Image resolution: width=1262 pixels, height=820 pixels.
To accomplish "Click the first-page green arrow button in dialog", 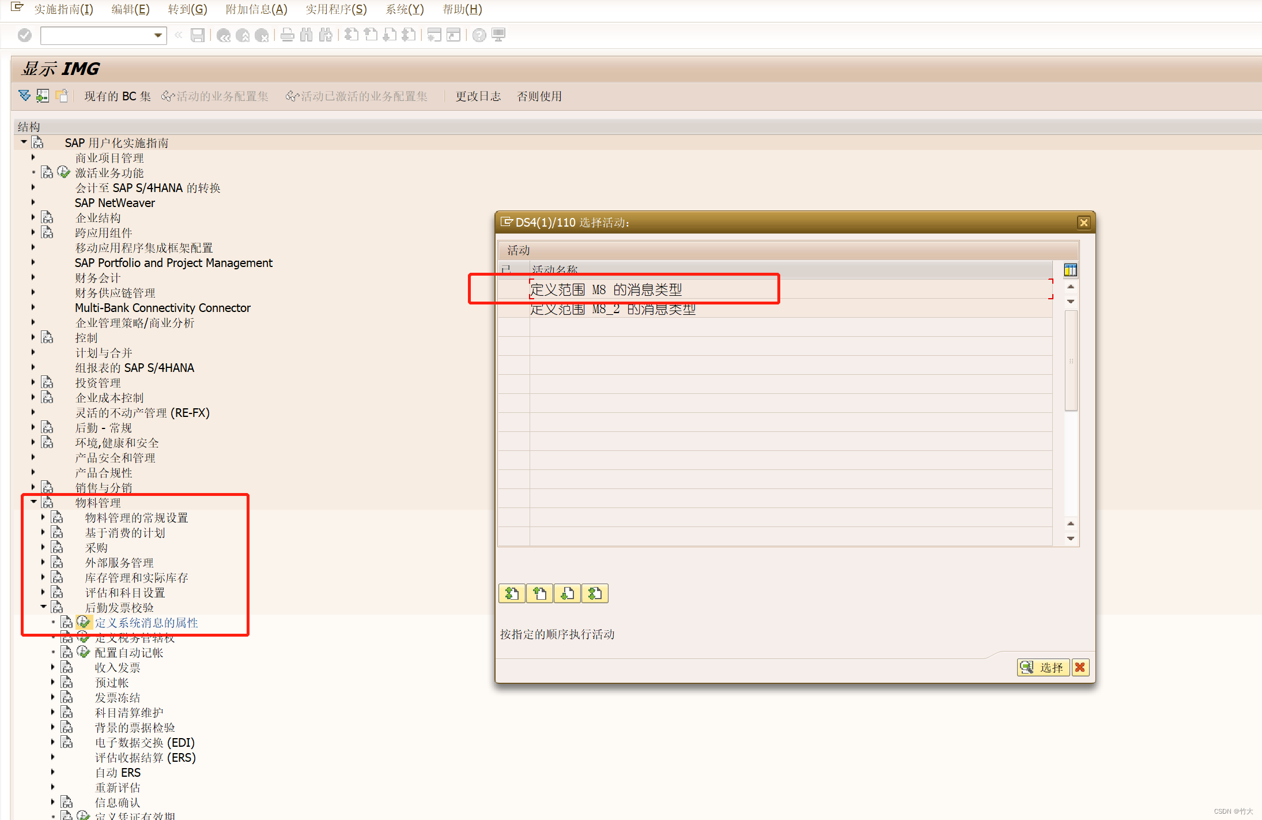I will (511, 593).
